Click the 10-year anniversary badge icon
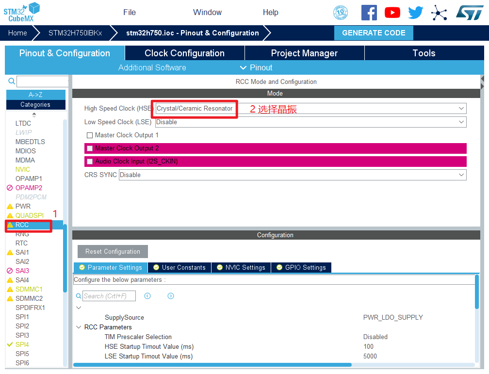The image size is (489, 374). click(341, 13)
